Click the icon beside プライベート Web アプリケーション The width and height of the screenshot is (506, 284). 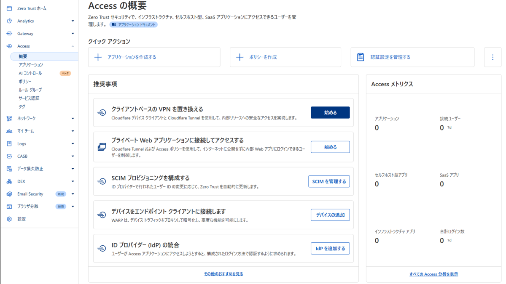coord(102,147)
